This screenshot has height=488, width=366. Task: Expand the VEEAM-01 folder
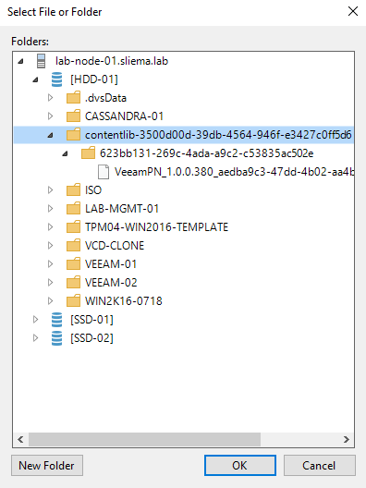click(x=51, y=264)
